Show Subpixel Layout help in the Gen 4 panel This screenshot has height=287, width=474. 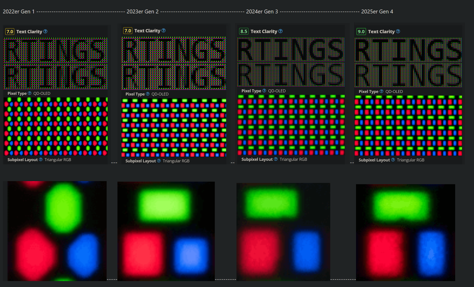coord(393,160)
